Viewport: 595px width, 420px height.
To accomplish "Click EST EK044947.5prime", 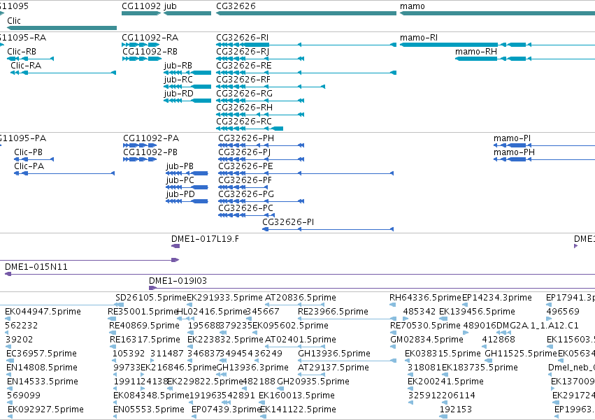I will coord(7,319).
